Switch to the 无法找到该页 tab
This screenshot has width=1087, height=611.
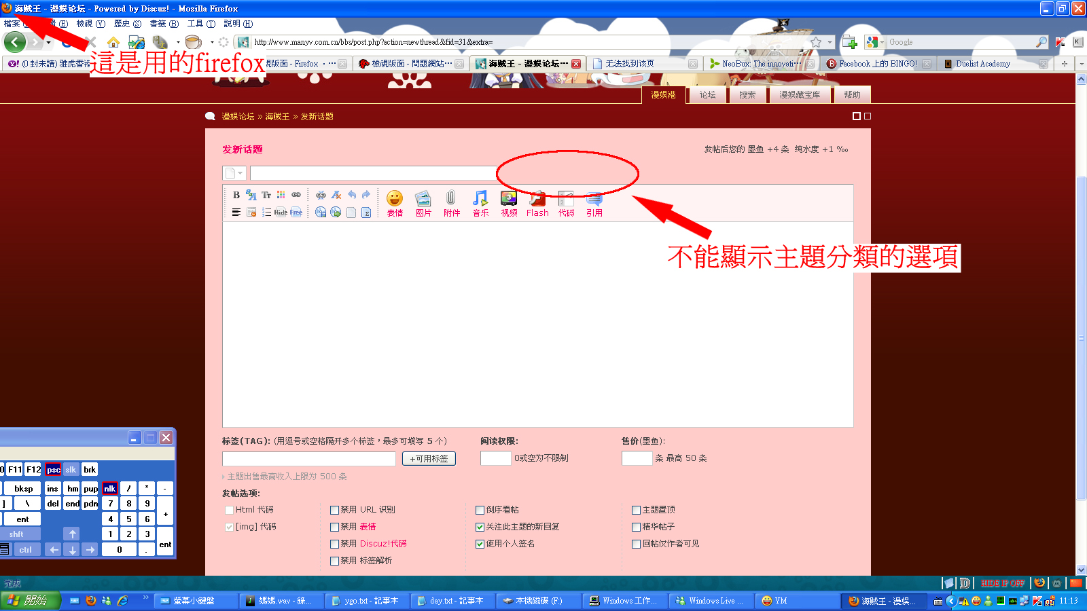point(644,64)
